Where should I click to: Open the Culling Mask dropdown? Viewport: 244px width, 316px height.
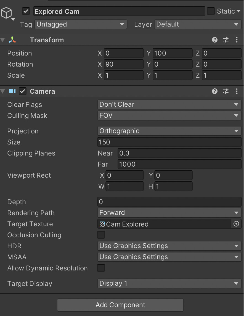click(x=169, y=115)
